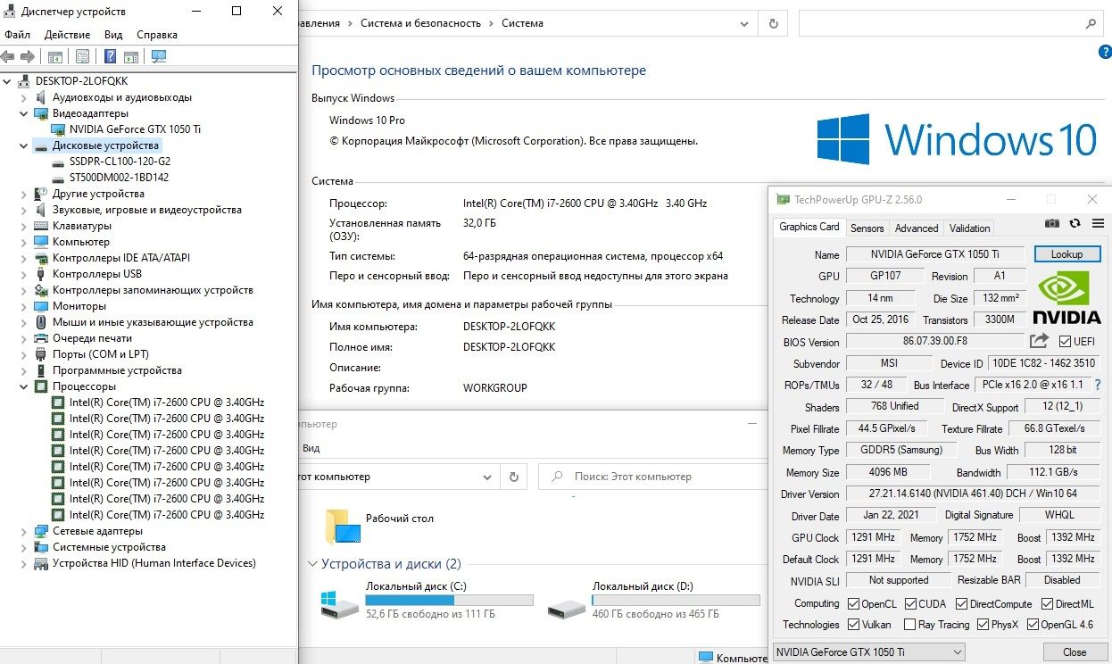Image resolution: width=1112 pixels, height=664 pixels.
Task: Click the Back arrow in Device Manager toolbar
Action: click(8, 57)
